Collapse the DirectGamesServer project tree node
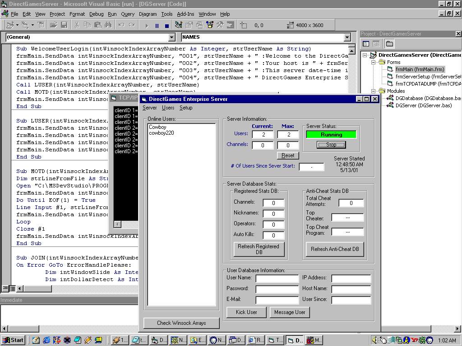Image resolution: width=462 pixels, height=346 pixels. (365, 55)
